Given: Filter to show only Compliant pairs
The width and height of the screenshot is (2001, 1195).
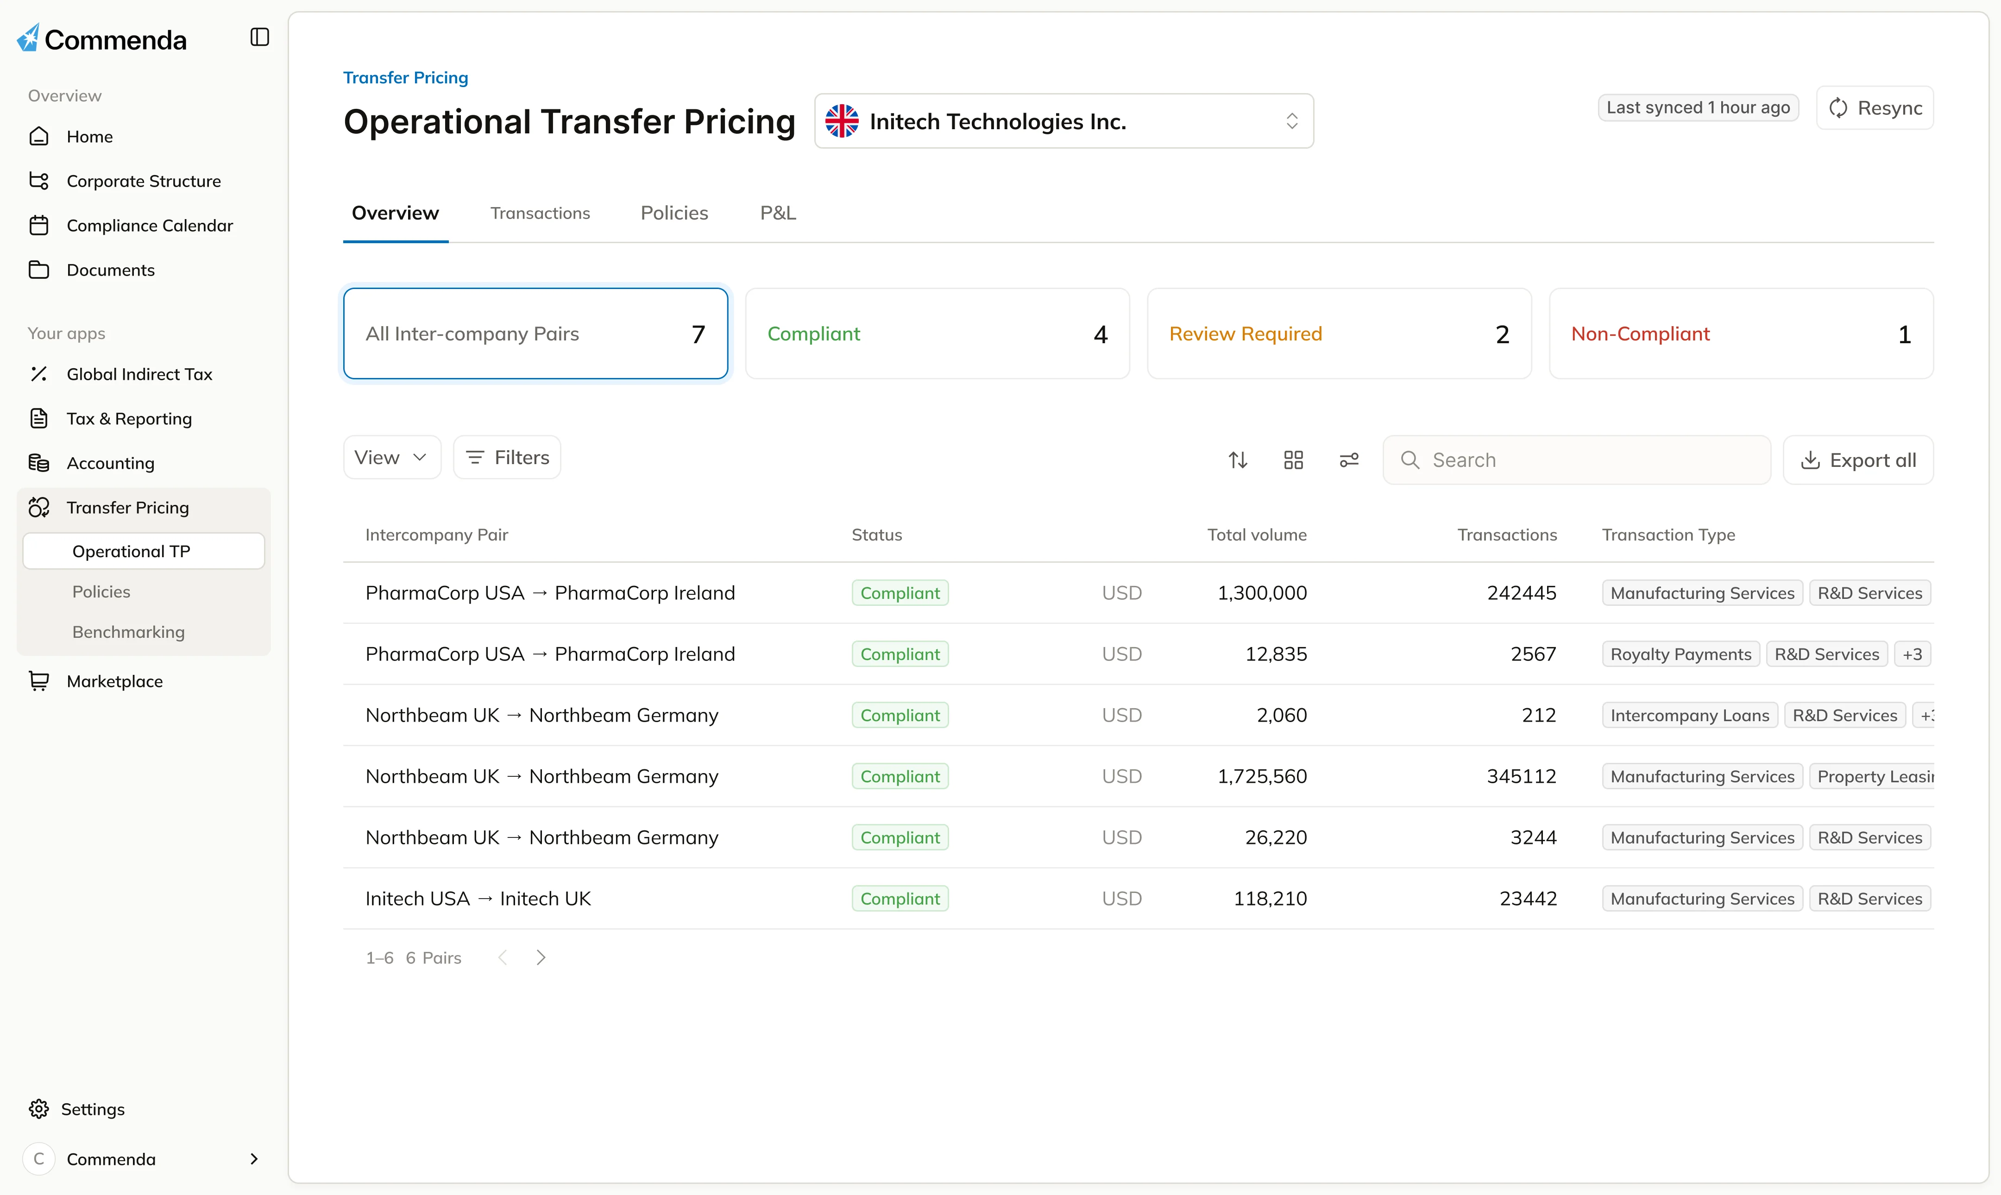Looking at the screenshot, I should (937, 333).
